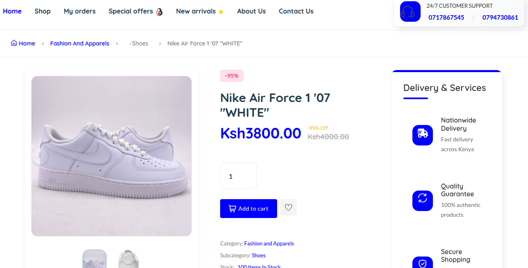The image size is (528, 268).
Task: Open the Shoes subcategory link
Action: click(x=259, y=255)
